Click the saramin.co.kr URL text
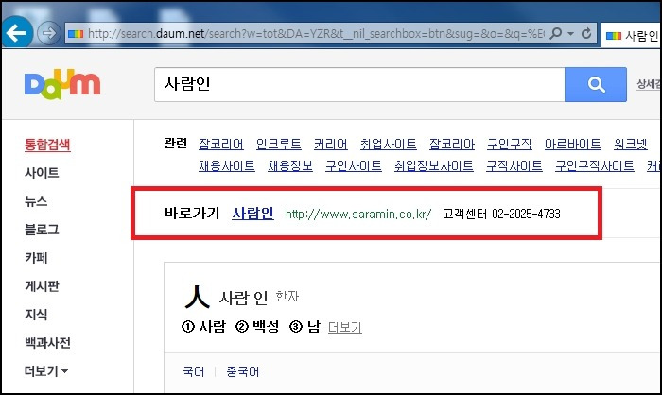The height and width of the screenshot is (395, 662). tap(358, 214)
